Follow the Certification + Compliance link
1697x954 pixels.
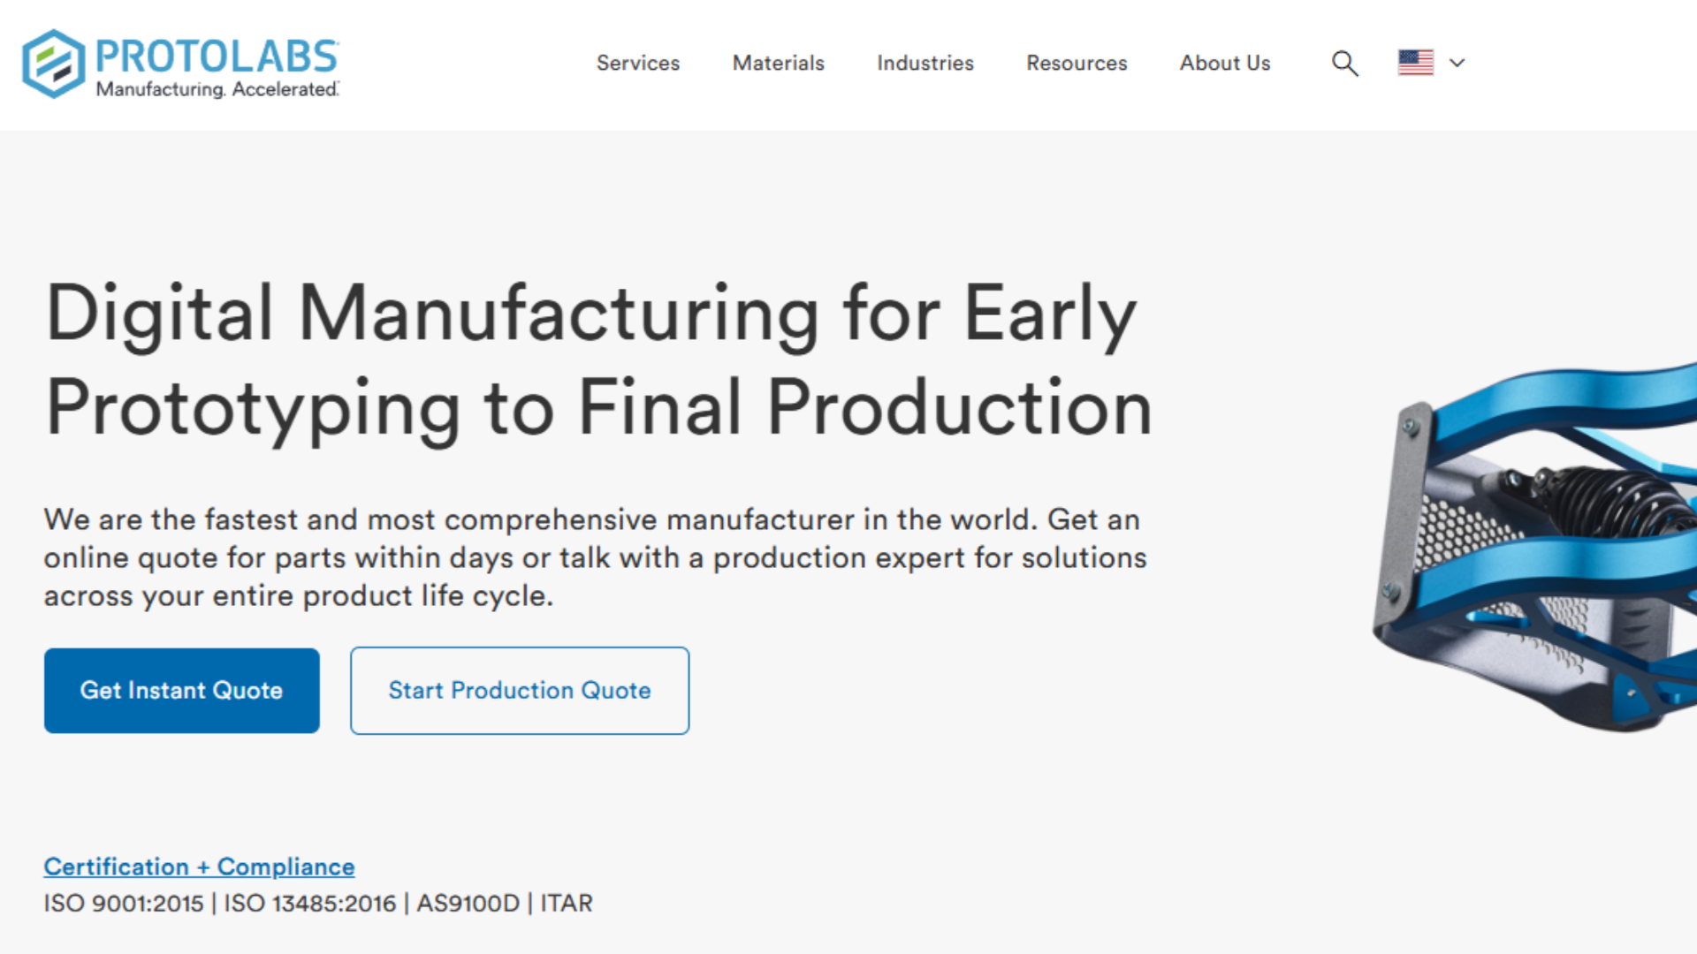(200, 867)
